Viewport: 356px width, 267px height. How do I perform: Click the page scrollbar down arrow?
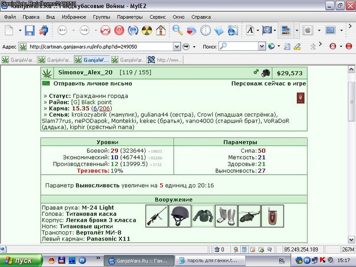pyautogui.click(x=351, y=240)
